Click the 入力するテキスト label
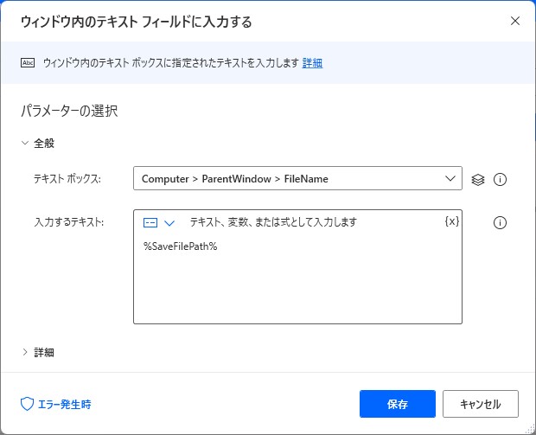536x435 pixels. point(68,222)
